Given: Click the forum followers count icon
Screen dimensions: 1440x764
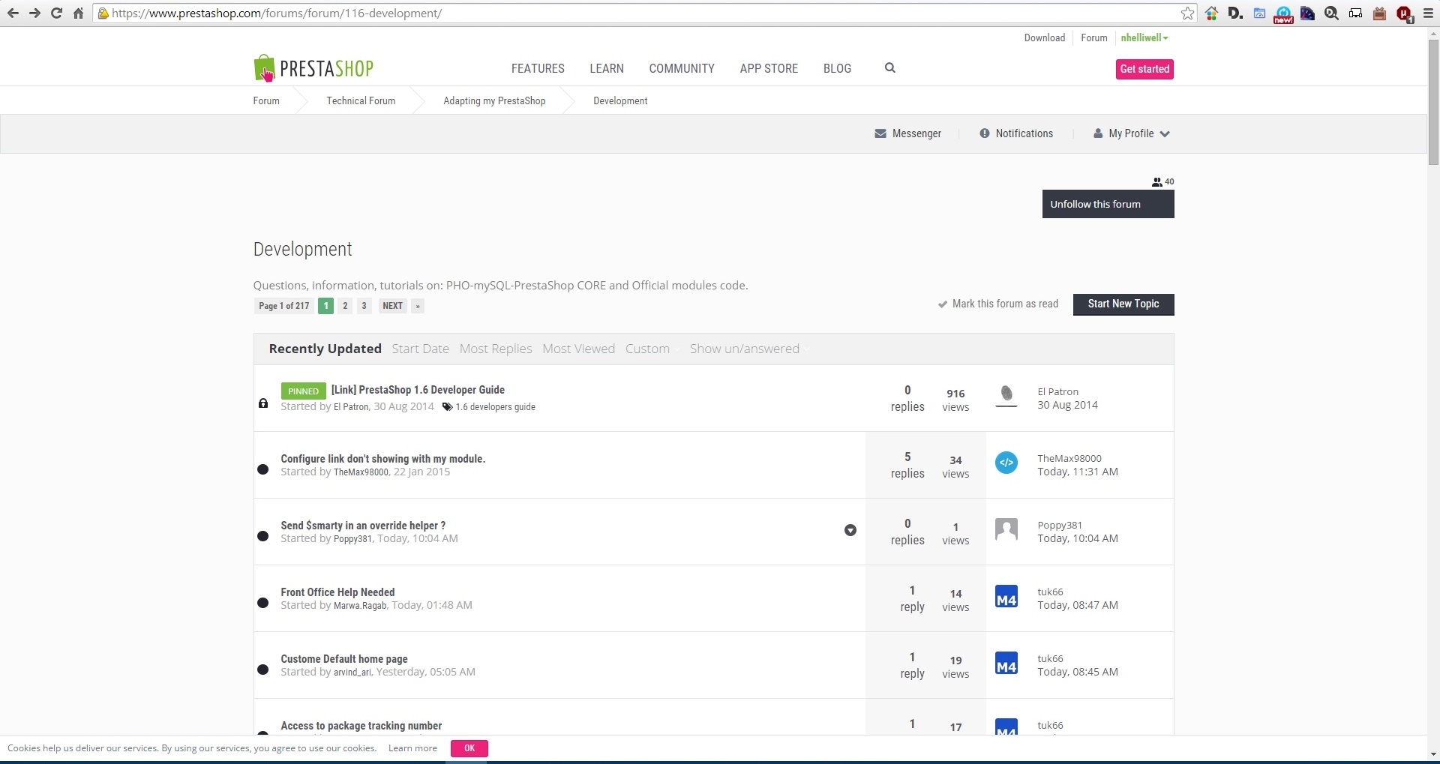Looking at the screenshot, I should point(1157,181).
